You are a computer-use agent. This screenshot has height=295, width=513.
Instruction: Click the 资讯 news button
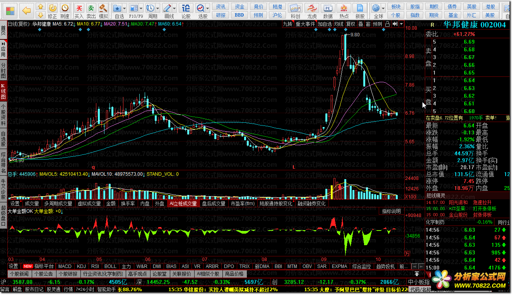pos(221,7)
